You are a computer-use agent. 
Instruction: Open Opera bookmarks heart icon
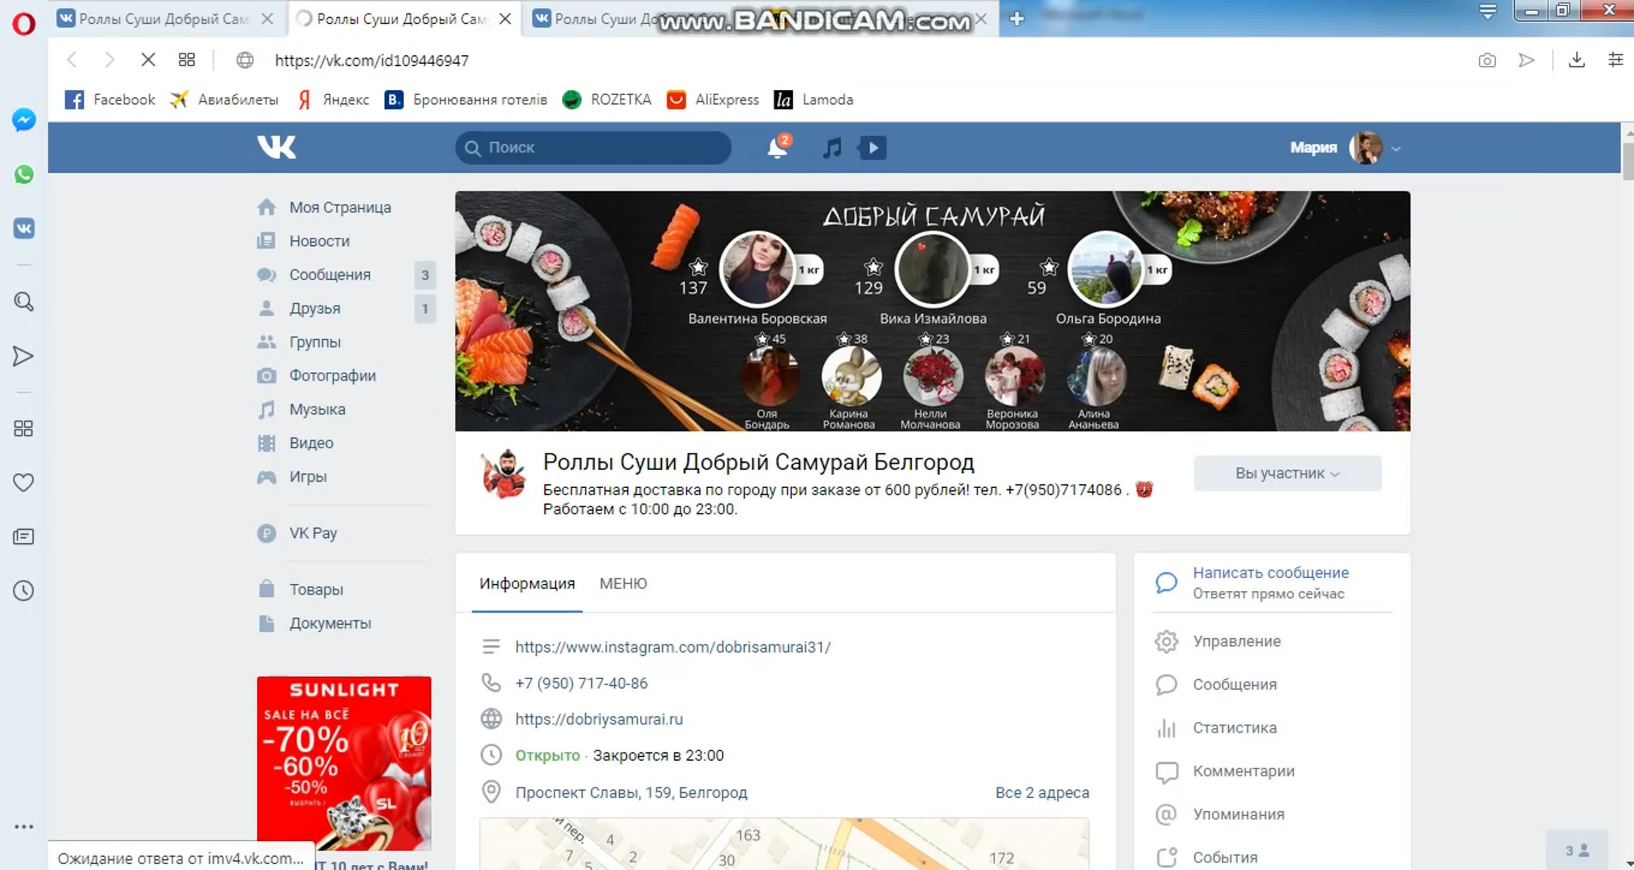pyautogui.click(x=24, y=483)
